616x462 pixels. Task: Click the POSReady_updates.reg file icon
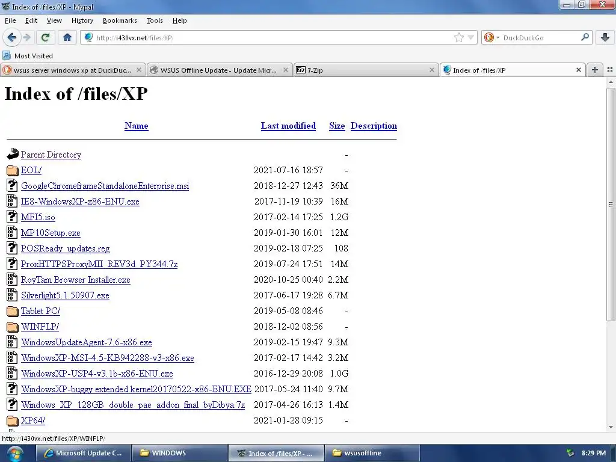pos(12,248)
